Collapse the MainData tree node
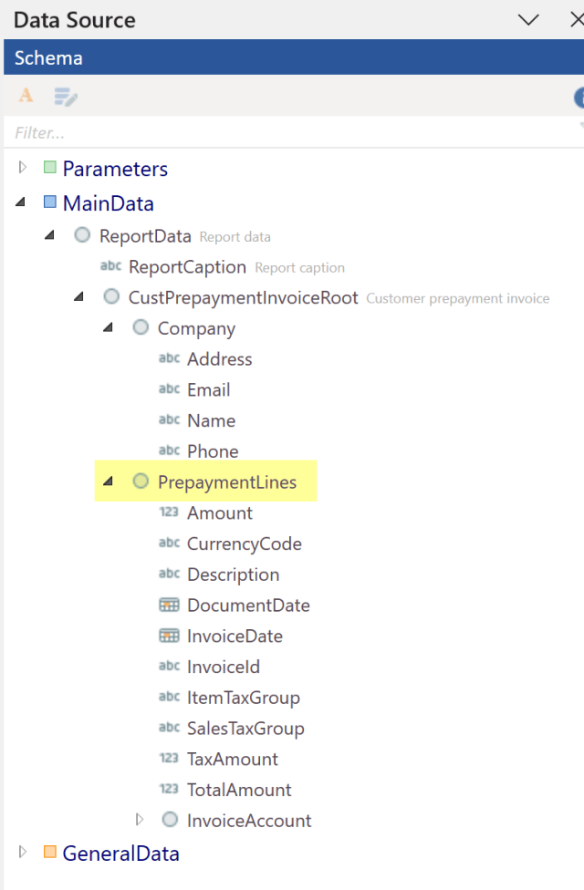 pyautogui.click(x=20, y=202)
